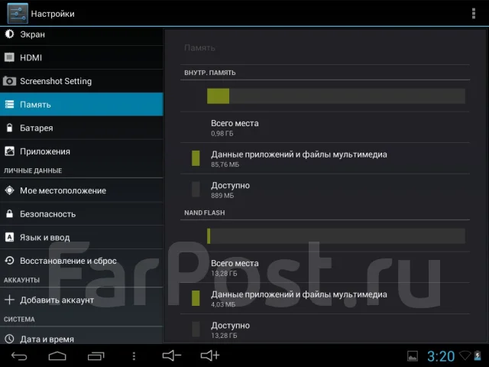The width and height of the screenshot is (489, 367).
Task: Open Восстановление и сброс settings
Action: (82, 261)
